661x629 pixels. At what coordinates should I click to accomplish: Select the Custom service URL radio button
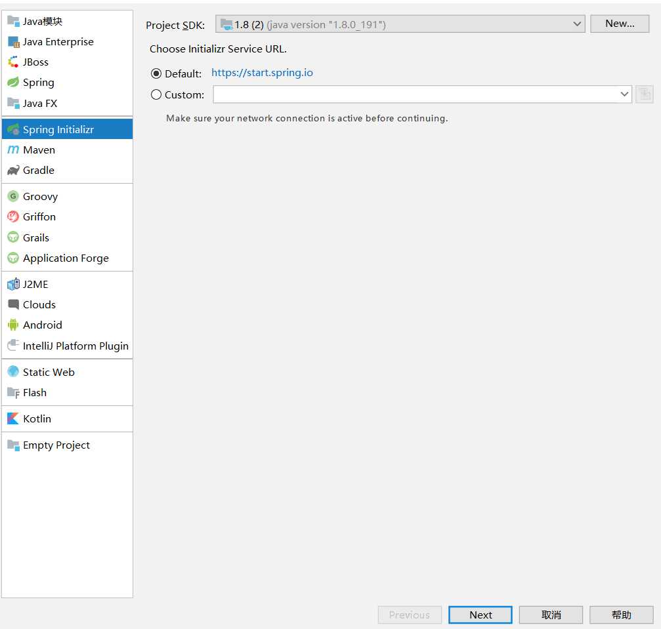point(156,95)
